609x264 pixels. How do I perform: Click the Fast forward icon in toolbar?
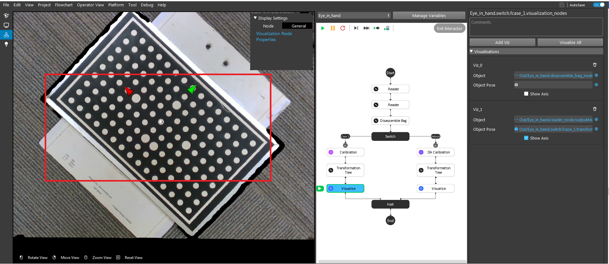coord(366,28)
